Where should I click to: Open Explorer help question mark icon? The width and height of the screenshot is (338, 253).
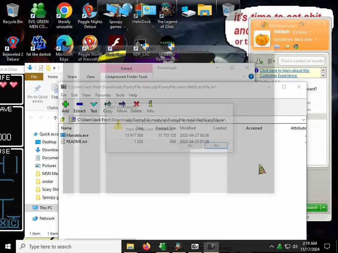251,76
